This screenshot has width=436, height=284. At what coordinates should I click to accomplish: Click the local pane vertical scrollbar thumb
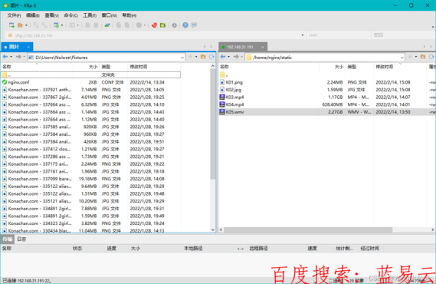pos(213,124)
